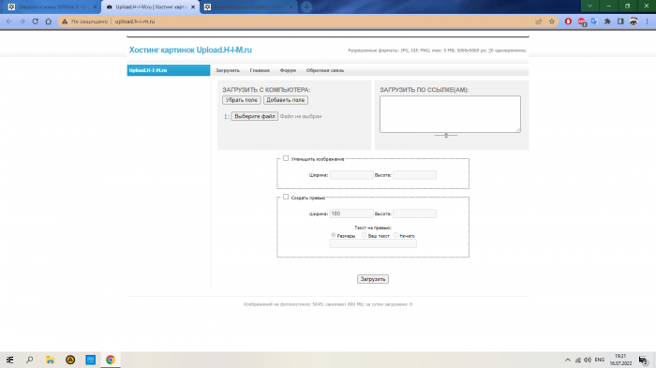Open the ABP Adblock Plus extension
Viewport: 656px width, 368px height.
[582, 22]
